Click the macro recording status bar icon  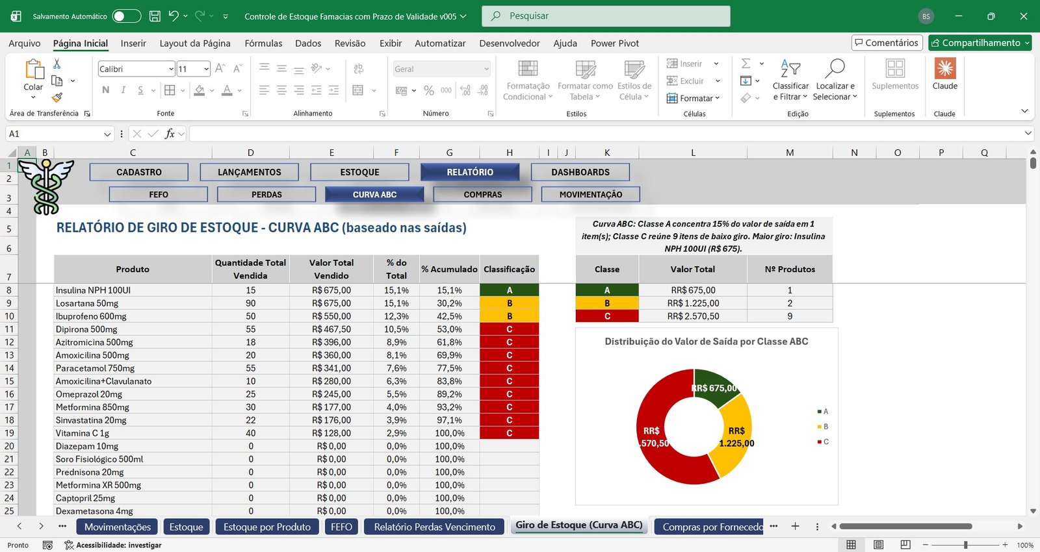pyautogui.click(x=47, y=545)
